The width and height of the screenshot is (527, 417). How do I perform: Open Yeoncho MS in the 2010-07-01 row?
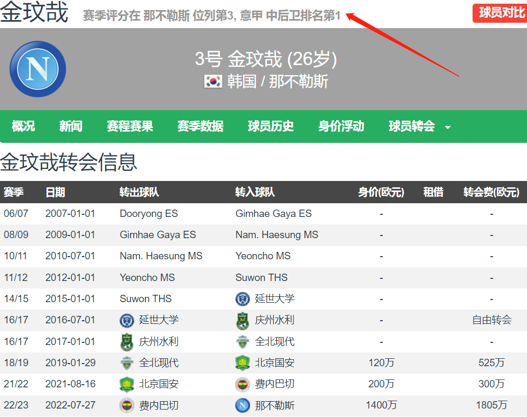pyautogui.click(x=263, y=256)
